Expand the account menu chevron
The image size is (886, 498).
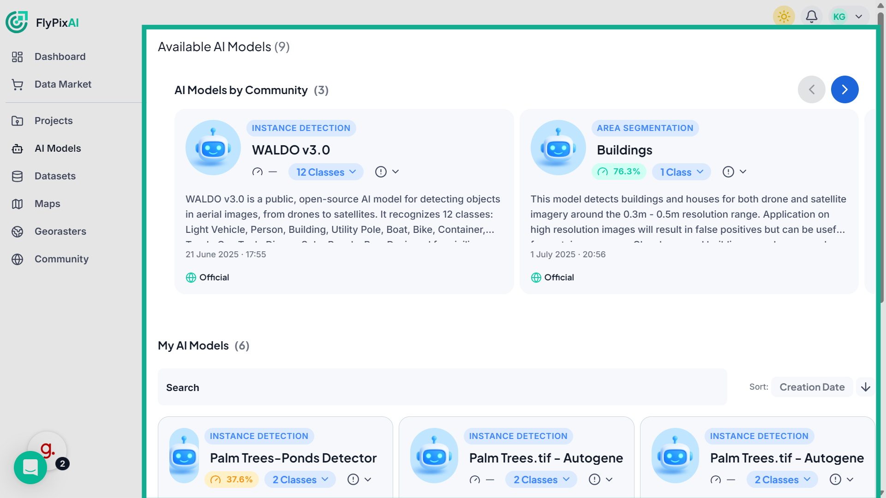[x=859, y=17]
